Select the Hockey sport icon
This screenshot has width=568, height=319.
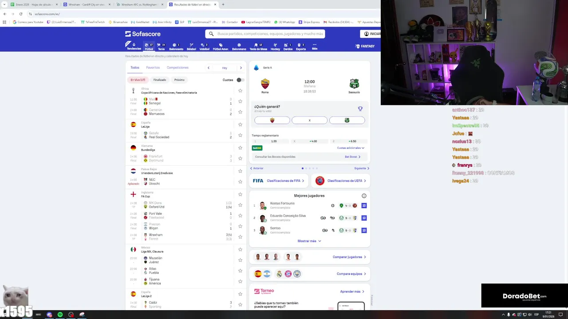pyautogui.click(x=276, y=46)
